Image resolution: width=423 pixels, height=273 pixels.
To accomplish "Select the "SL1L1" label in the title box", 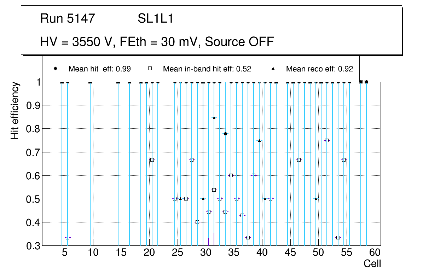I will pos(156,18).
